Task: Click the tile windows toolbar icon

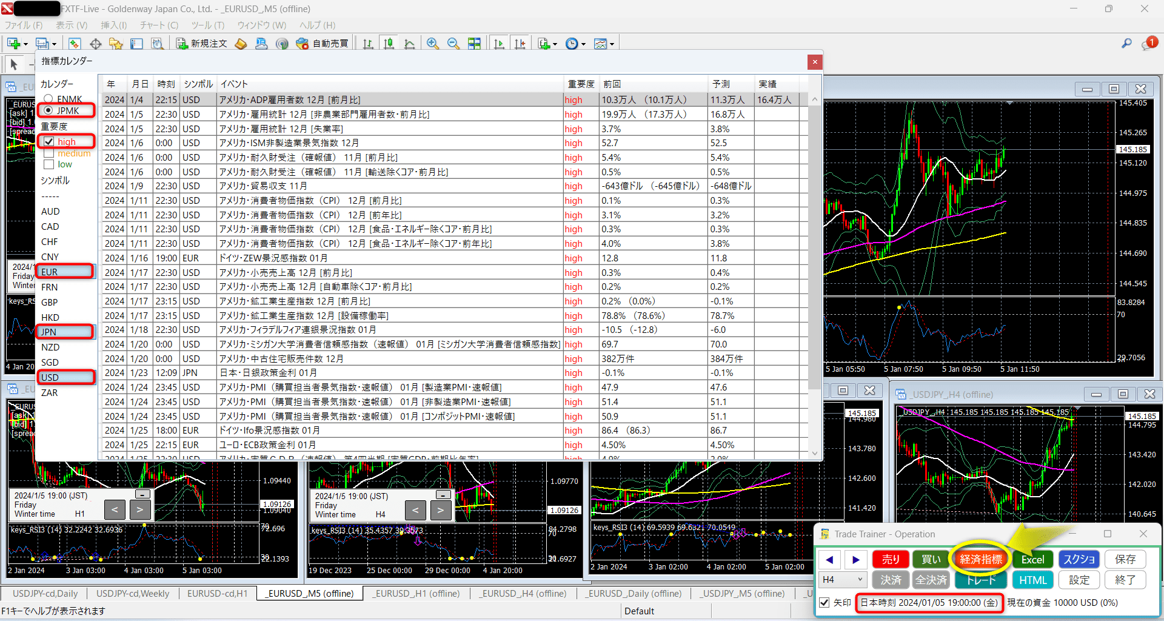Action: [474, 43]
